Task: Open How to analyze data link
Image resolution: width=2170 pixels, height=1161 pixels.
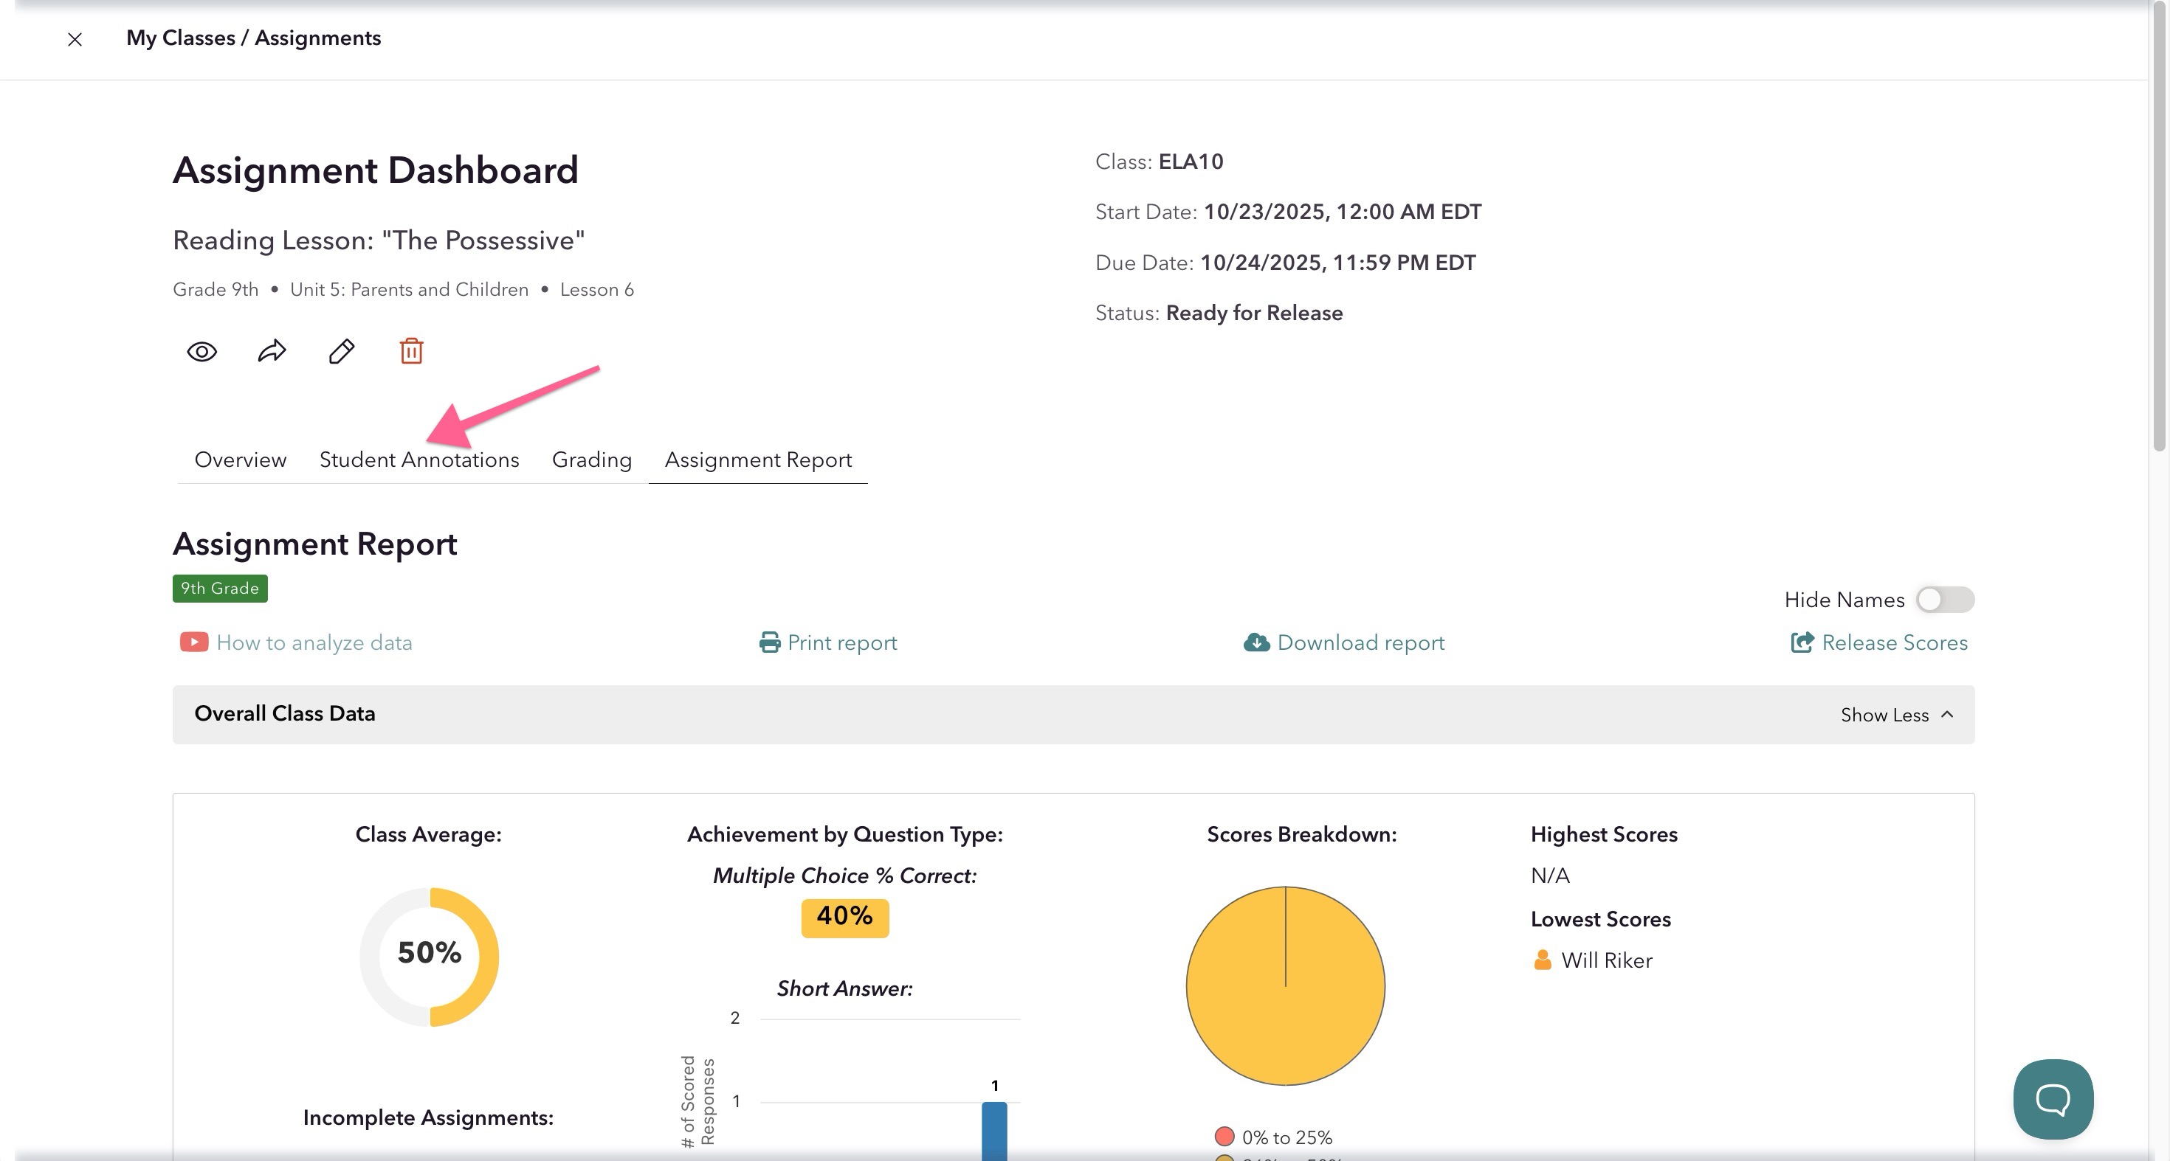Action: tap(314, 642)
